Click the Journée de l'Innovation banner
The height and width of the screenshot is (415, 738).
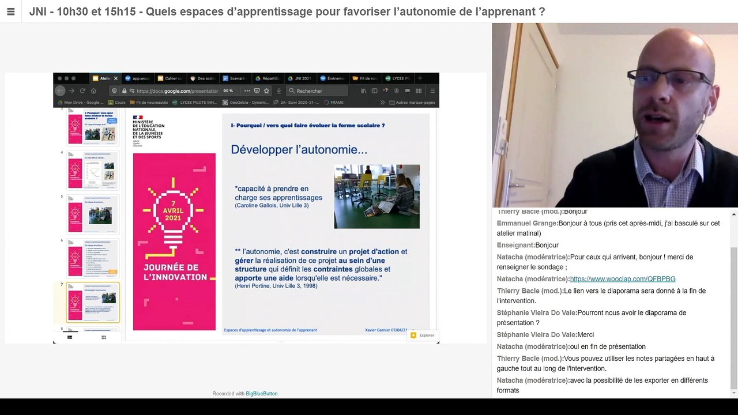click(x=174, y=242)
